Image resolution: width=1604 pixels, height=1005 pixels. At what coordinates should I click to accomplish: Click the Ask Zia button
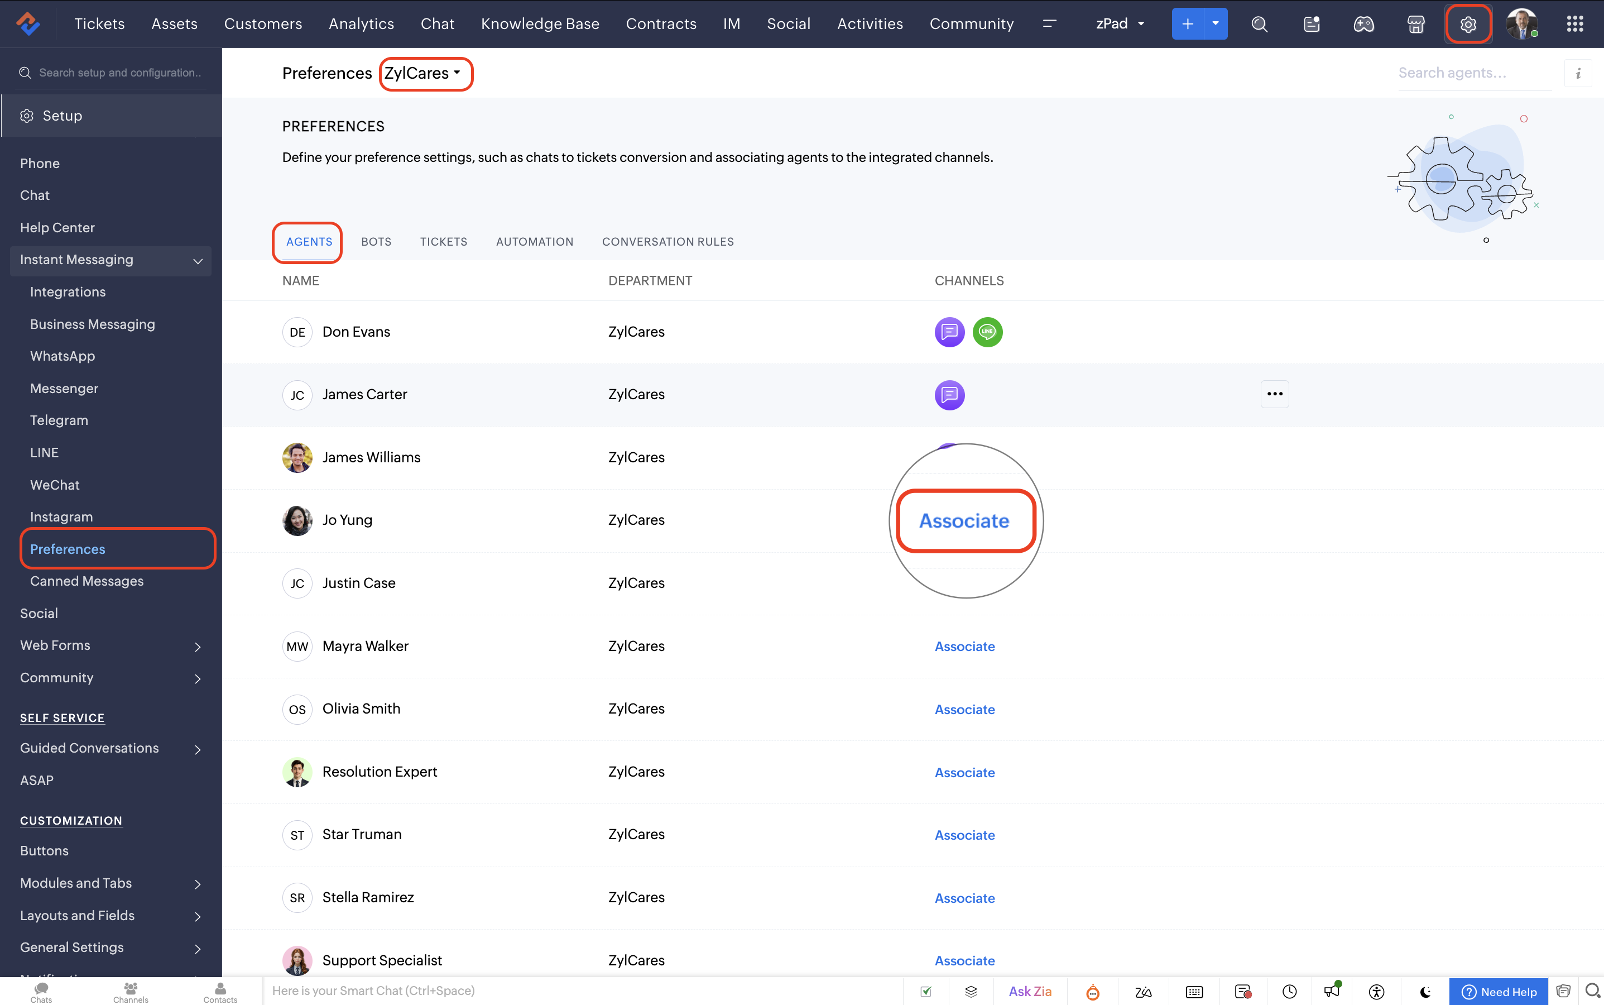1029,991
